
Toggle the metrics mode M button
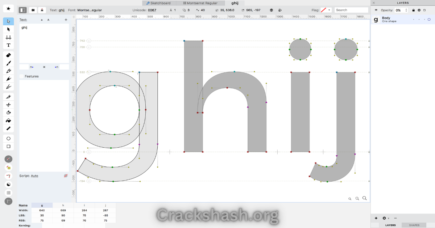pyautogui.click(x=42, y=10)
